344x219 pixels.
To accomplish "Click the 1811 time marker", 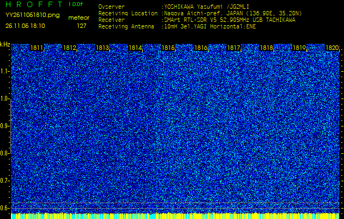I will coord(37,48).
